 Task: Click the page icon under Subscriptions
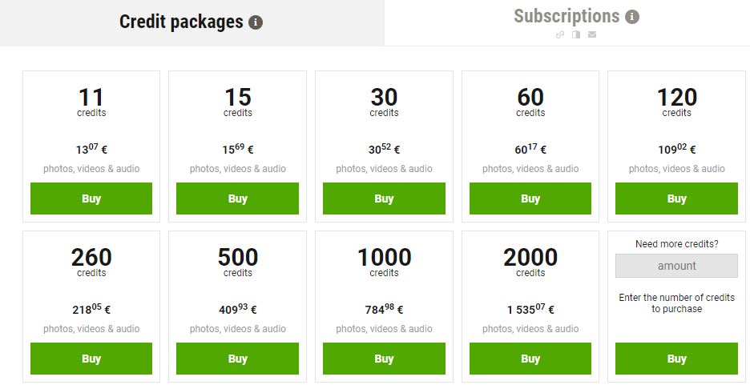point(575,34)
